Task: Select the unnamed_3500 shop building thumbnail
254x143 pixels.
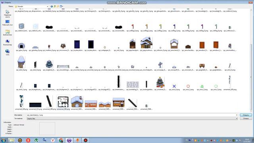Action: (119, 102)
